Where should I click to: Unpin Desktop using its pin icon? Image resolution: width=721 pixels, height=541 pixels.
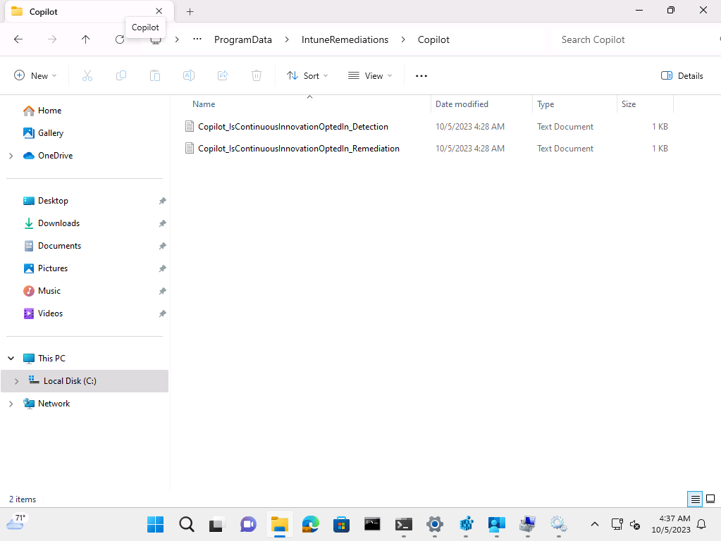click(x=162, y=201)
